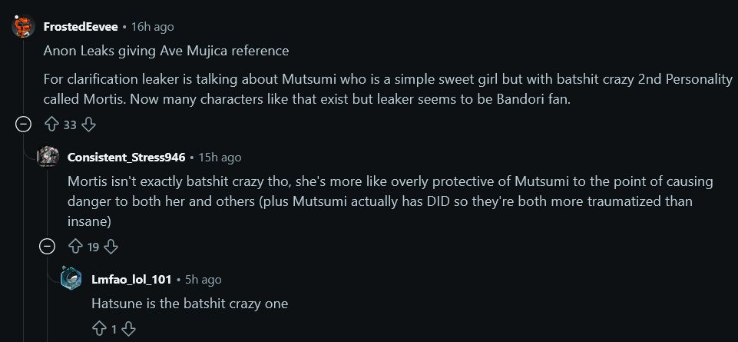Collapse Consistent_Stress946's reply thread

(48, 247)
